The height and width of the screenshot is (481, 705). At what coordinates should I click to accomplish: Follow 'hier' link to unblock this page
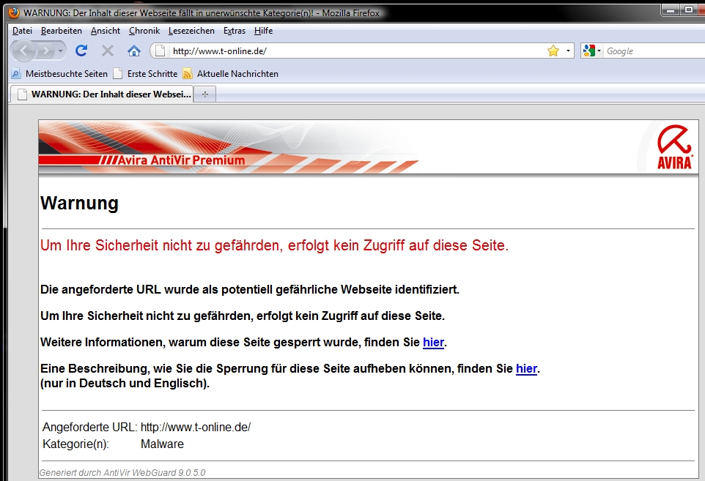tap(526, 369)
